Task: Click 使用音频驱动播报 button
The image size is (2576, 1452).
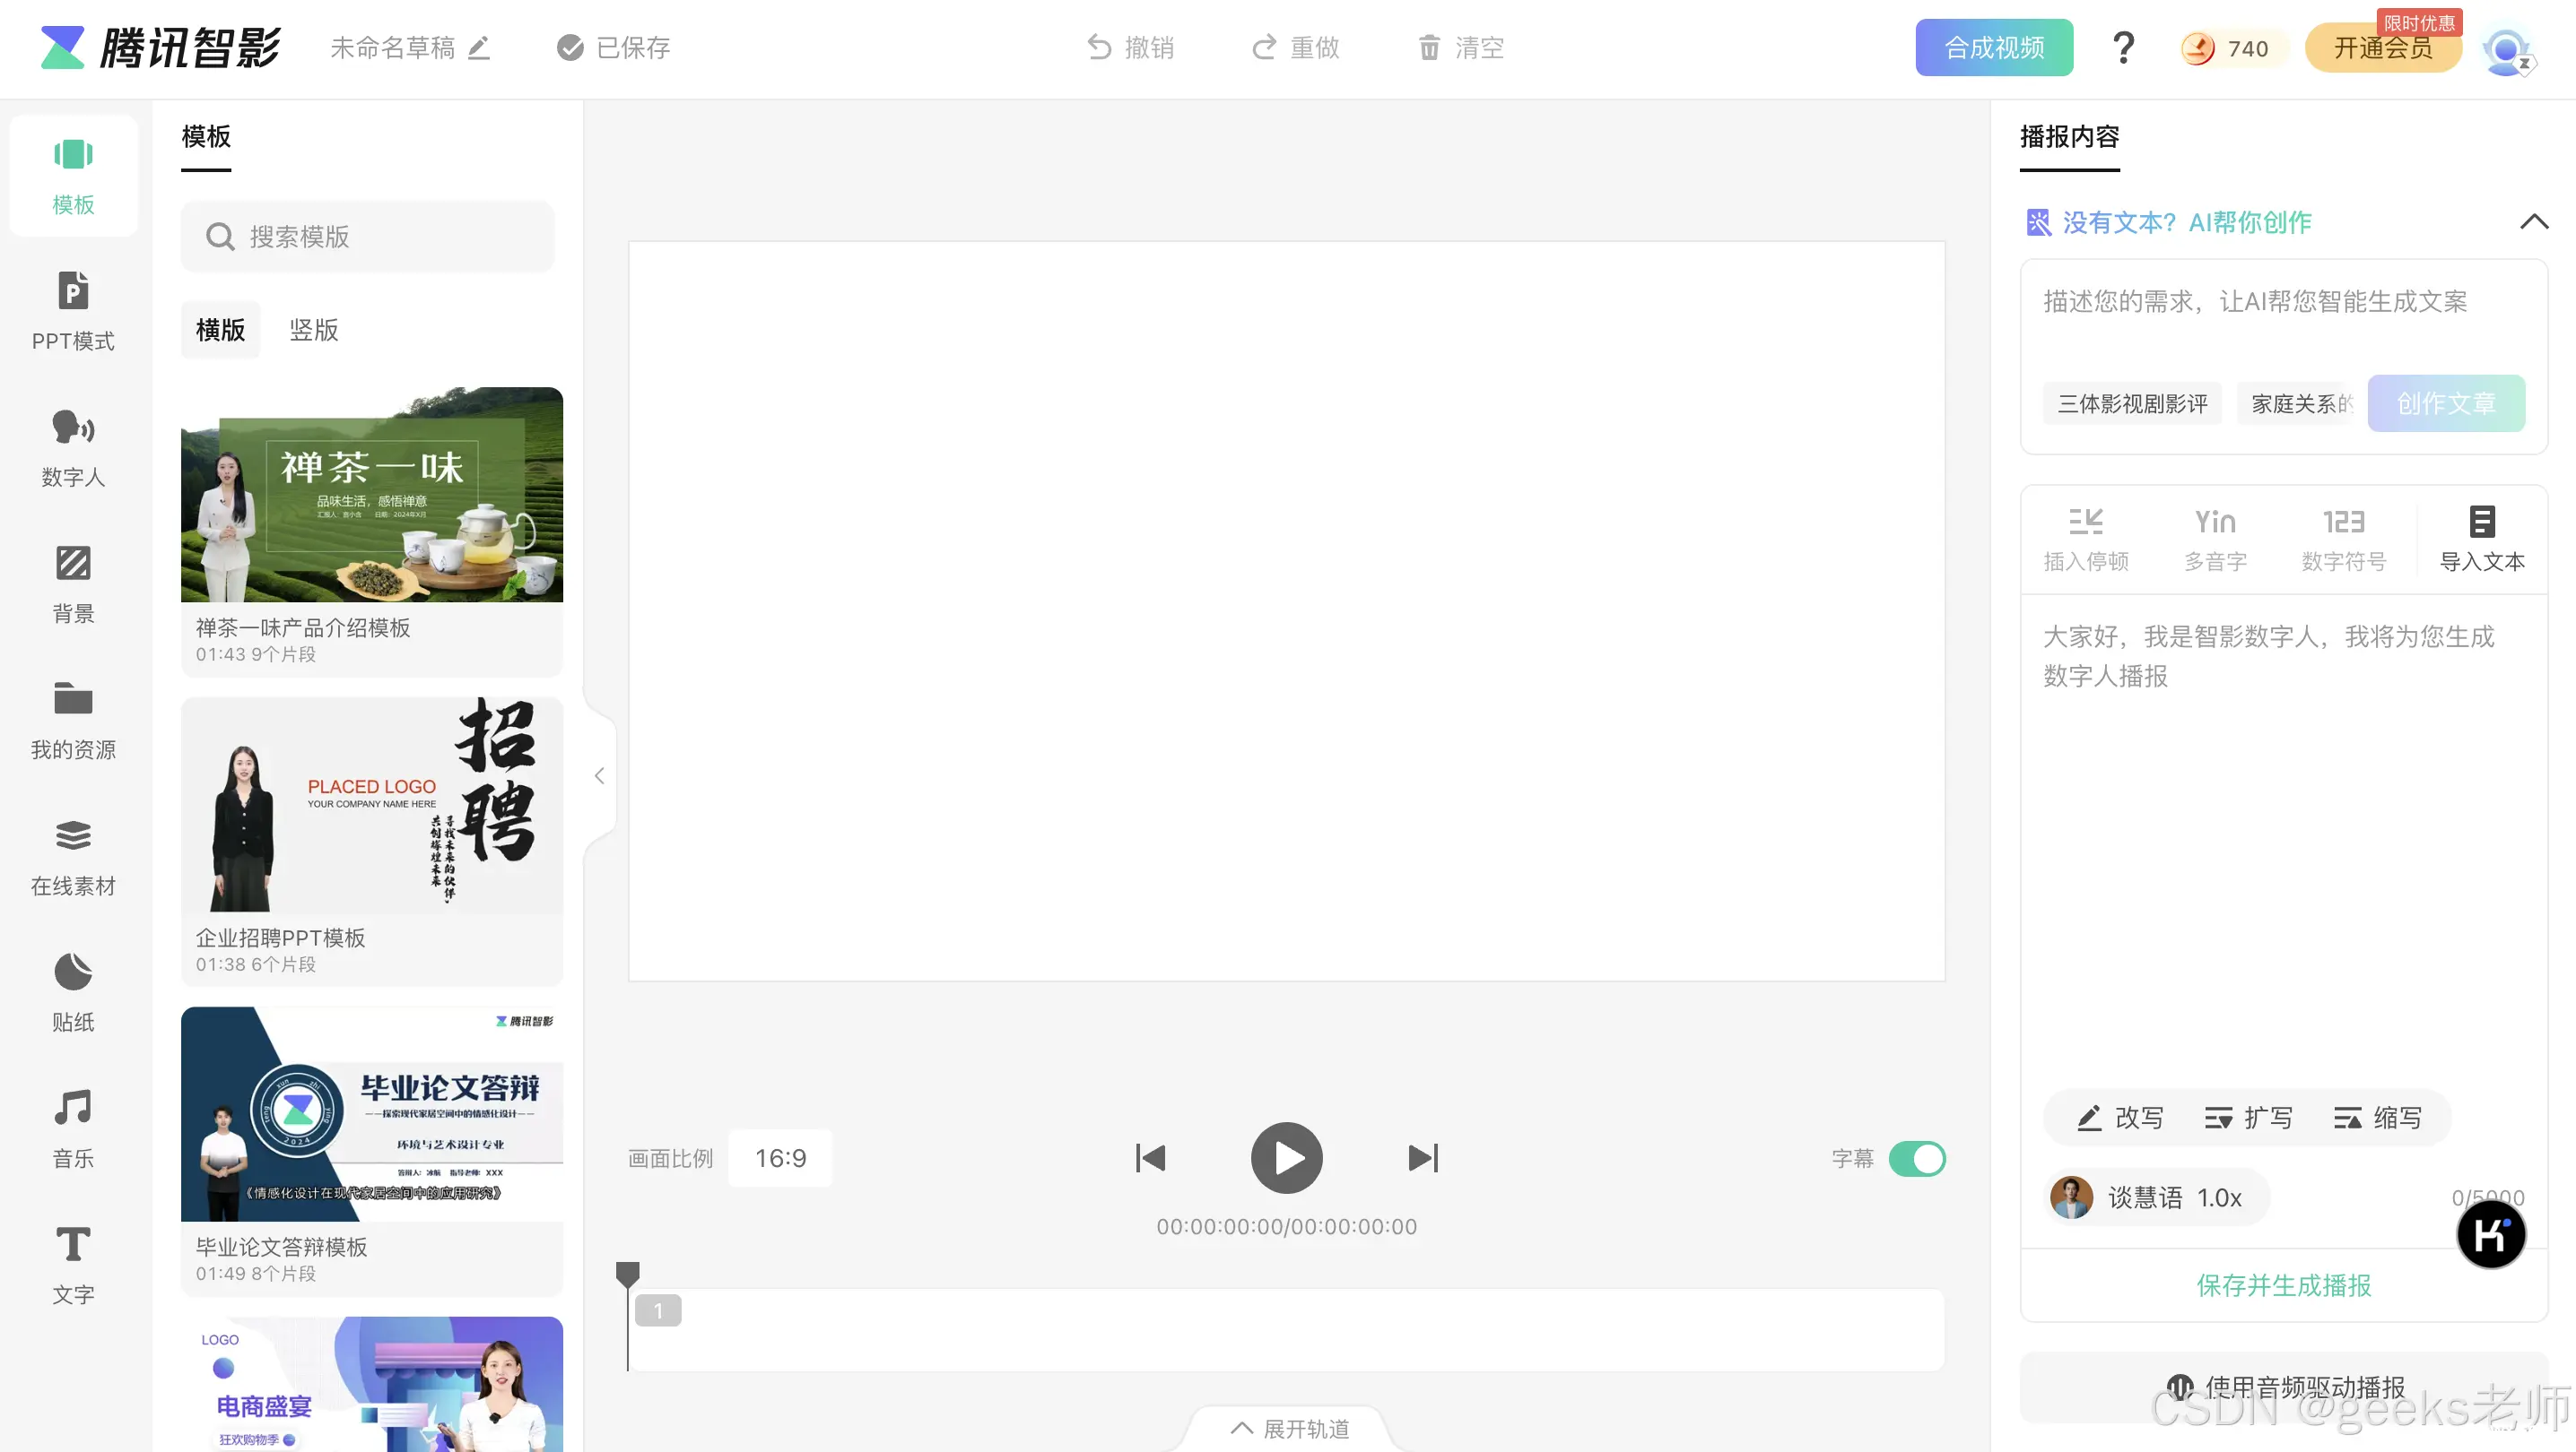Action: click(2283, 1388)
